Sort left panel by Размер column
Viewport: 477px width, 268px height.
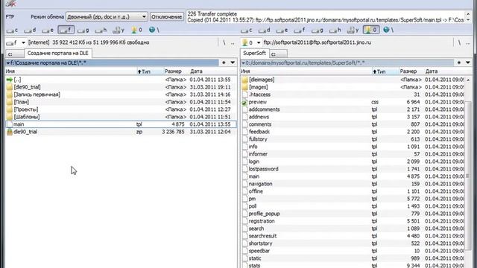tap(176, 71)
